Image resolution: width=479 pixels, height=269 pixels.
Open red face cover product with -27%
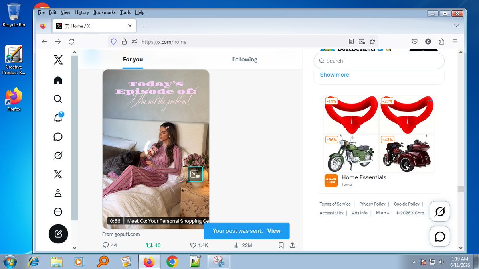pyautogui.click(x=407, y=115)
